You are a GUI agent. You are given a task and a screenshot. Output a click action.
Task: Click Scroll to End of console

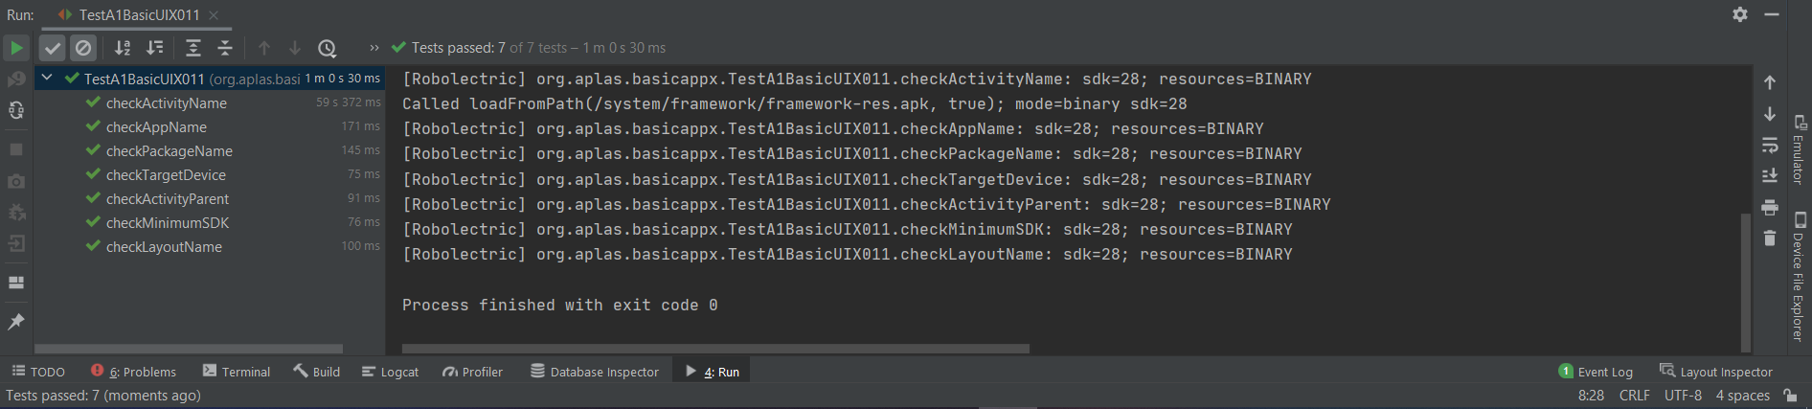tap(1769, 176)
